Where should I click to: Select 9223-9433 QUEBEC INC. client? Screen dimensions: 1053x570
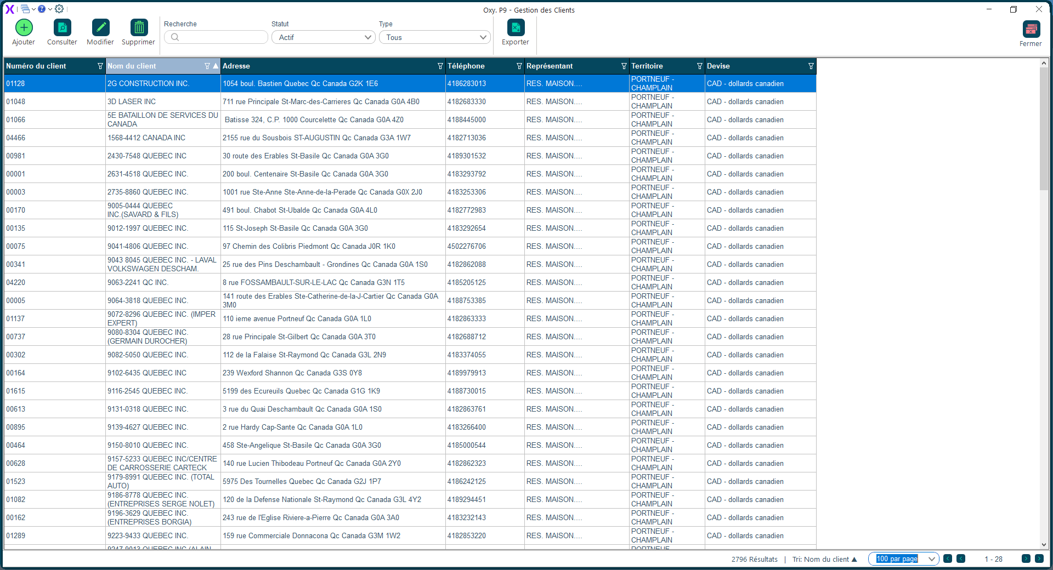coord(148,535)
